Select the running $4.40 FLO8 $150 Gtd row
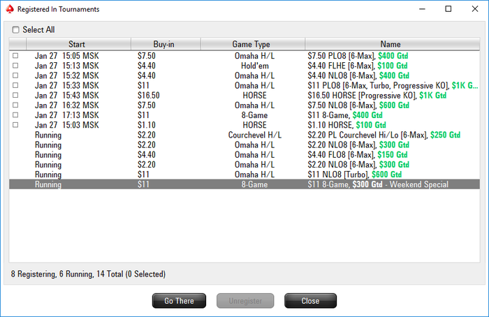Image resolution: width=489 pixels, height=317 pixels. tap(245, 154)
